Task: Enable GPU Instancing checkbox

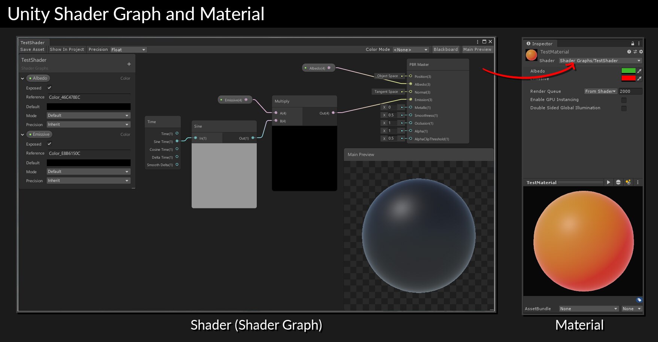Action: (624, 100)
